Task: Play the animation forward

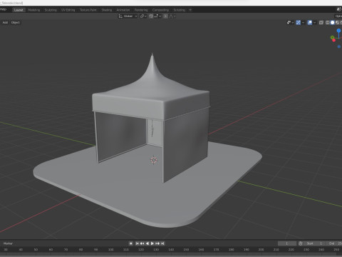Action: coord(152,243)
